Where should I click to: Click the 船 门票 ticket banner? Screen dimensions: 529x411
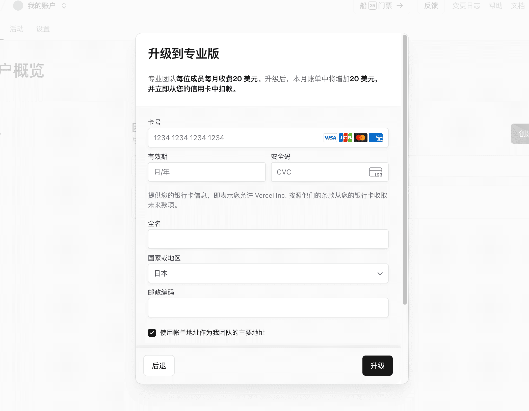pos(382,6)
